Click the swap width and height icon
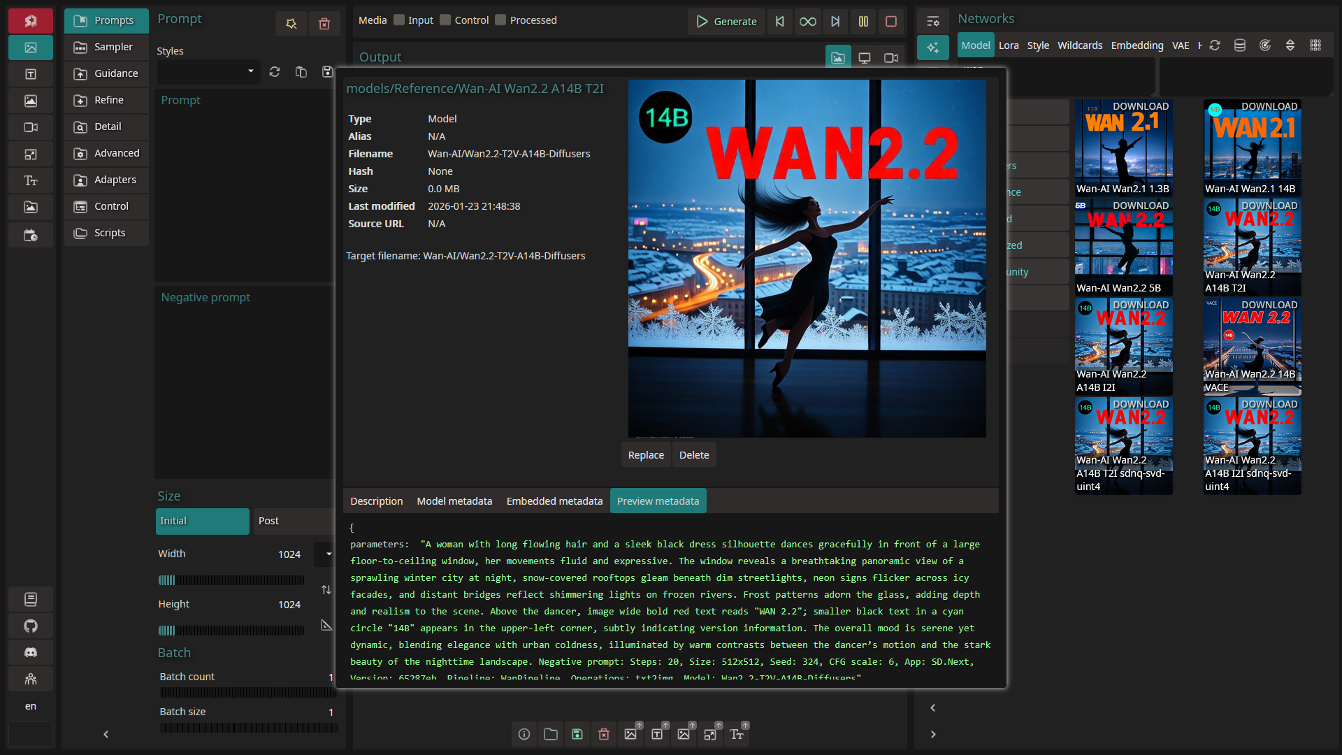1342x755 pixels. click(326, 590)
